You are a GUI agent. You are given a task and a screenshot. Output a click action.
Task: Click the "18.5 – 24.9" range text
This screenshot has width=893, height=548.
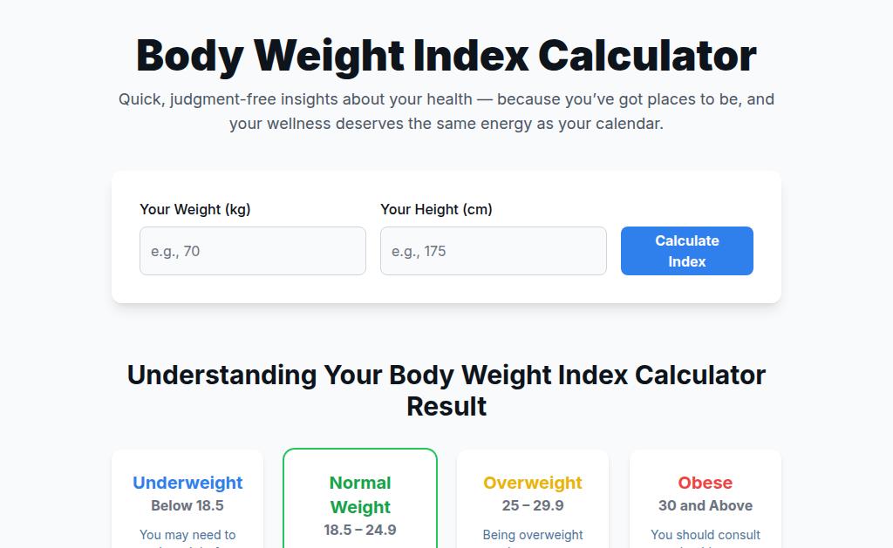click(x=360, y=530)
